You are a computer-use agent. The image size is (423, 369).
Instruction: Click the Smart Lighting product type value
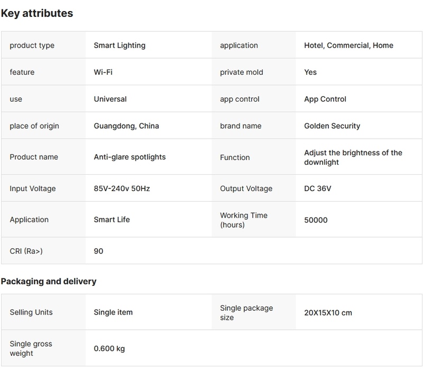119,46
